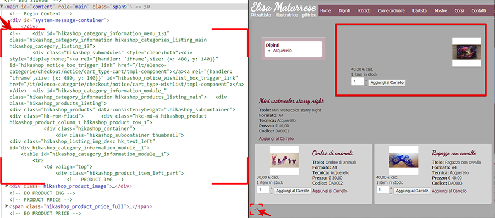Click the Ritrattista - illustratrice - pittrice tagline

(283, 15)
